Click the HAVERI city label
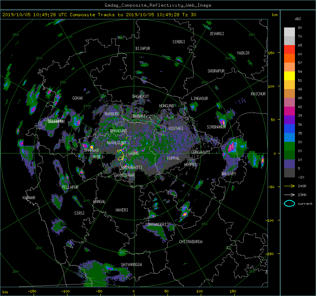Image resolution: width=316 pixels, height=296 pixels. pos(122,210)
